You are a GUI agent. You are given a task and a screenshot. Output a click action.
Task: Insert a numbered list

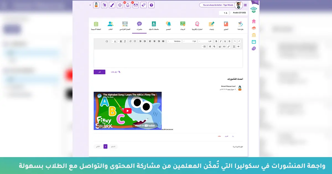click(x=130, y=41)
